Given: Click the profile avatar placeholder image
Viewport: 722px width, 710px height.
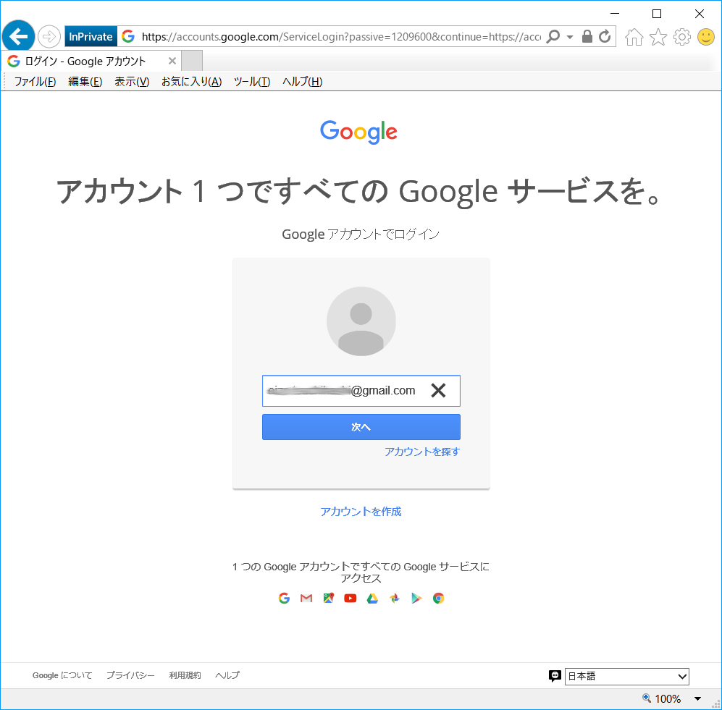Looking at the screenshot, I should point(361,321).
